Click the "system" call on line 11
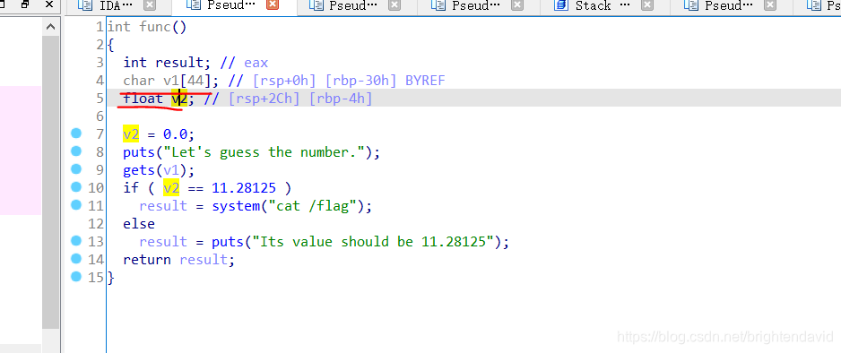Screen dimensions: 841x353 tap(236, 206)
